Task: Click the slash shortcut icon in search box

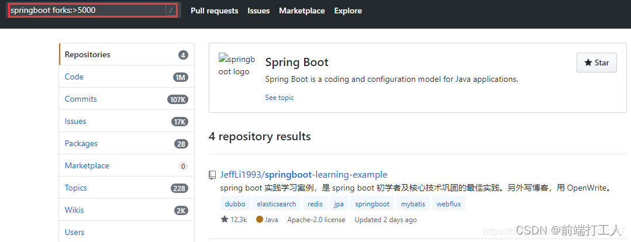Action: point(171,11)
